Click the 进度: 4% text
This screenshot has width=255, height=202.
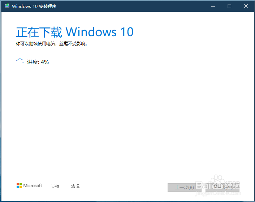tap(38, 62)
